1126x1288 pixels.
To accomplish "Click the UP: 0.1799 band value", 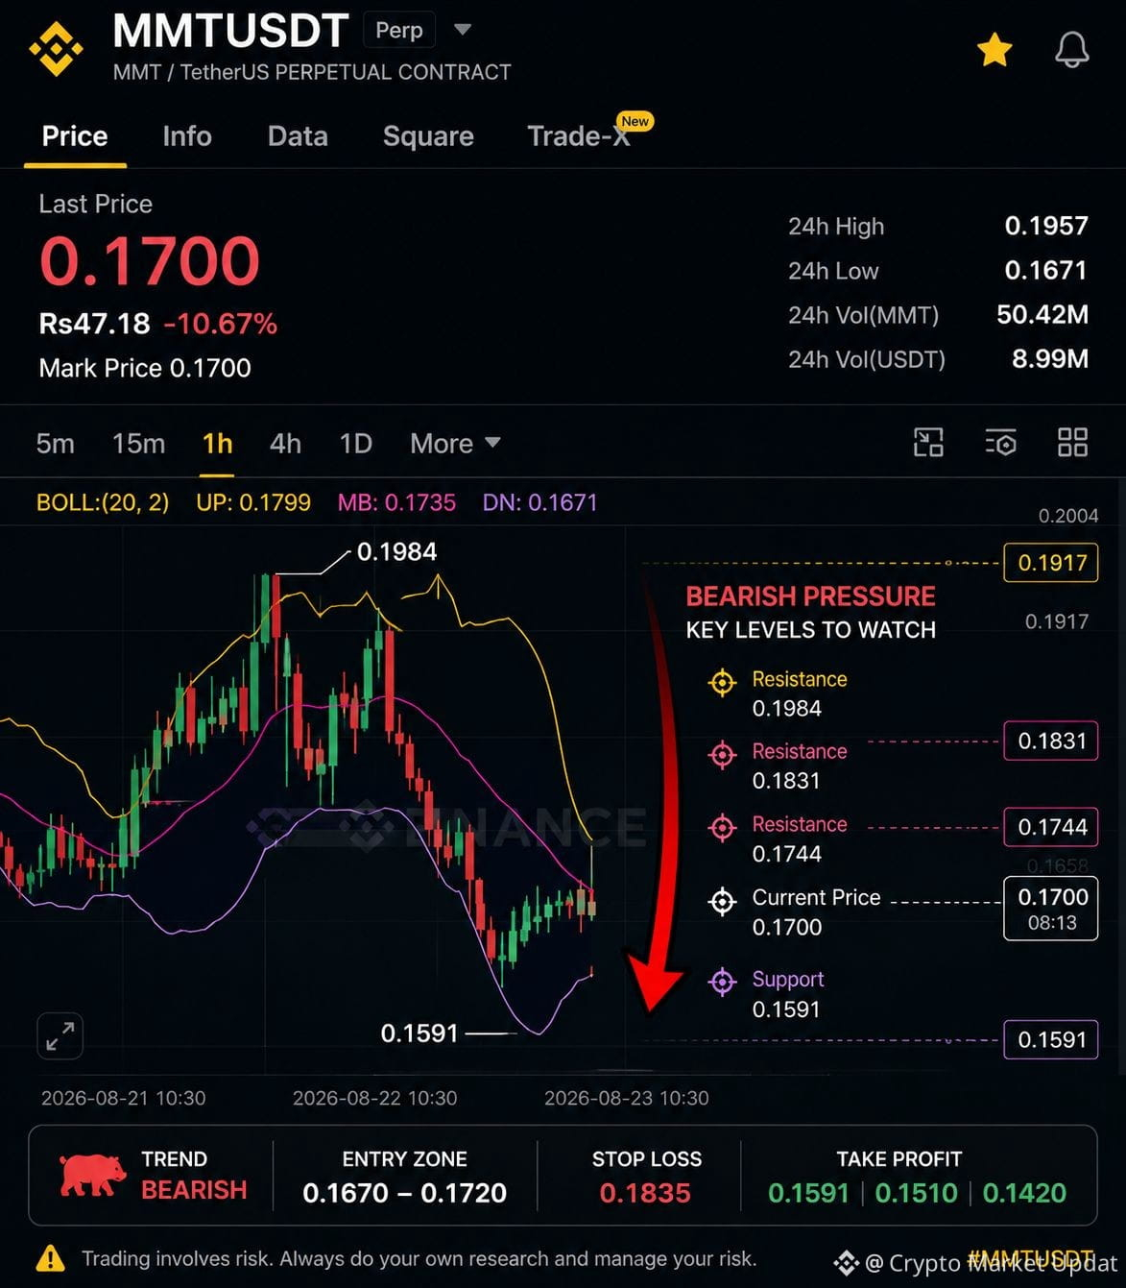I will click(253, 502).
